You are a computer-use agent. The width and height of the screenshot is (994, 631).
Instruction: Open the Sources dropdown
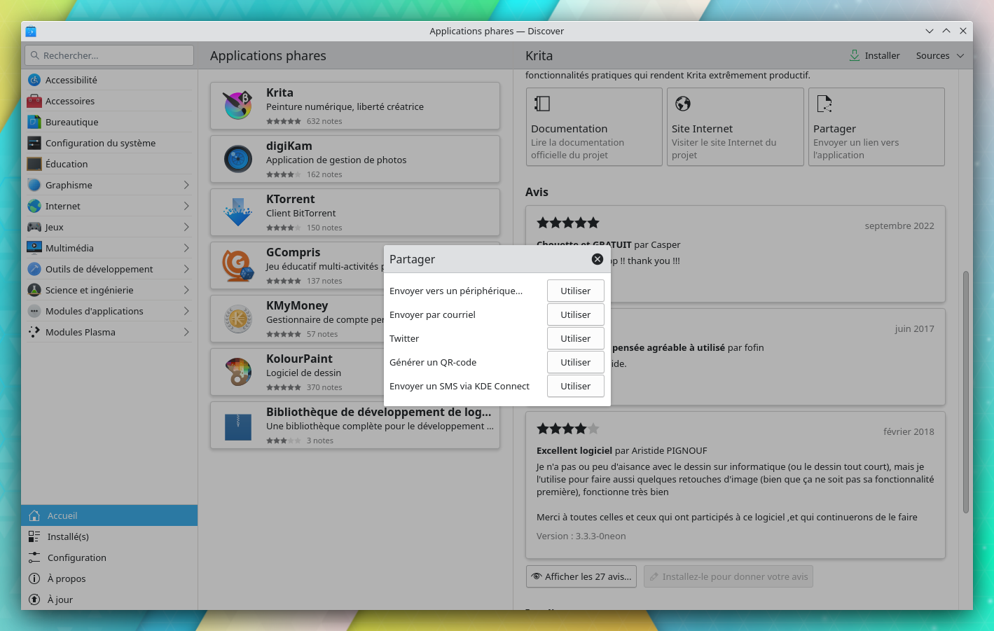click(940, 55)
